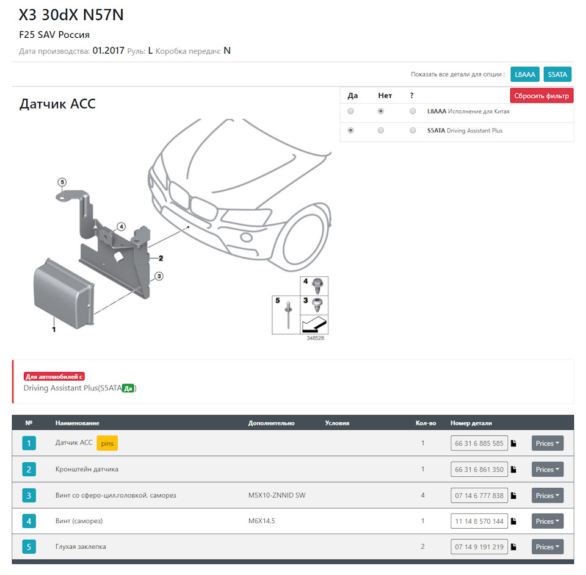
Task: Click Наименование column header
Action: point(78,423)
